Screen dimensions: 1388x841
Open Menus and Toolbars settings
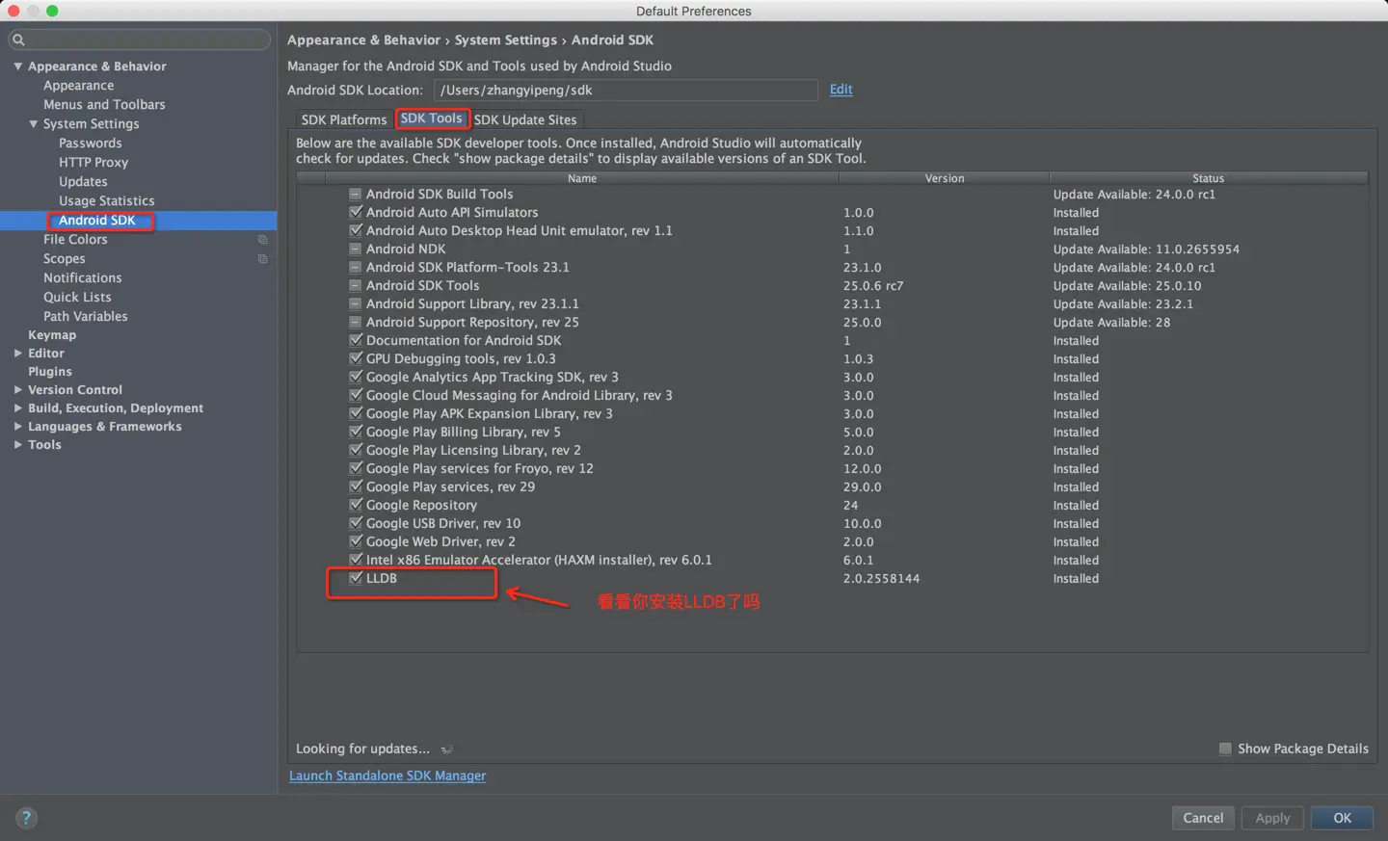[104, 105]
